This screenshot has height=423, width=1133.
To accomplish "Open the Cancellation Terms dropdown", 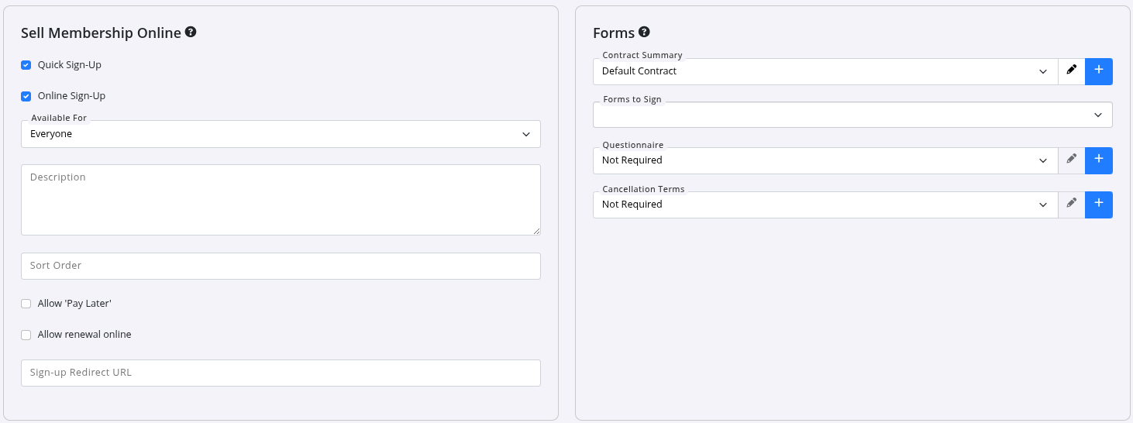I will 825,205.
